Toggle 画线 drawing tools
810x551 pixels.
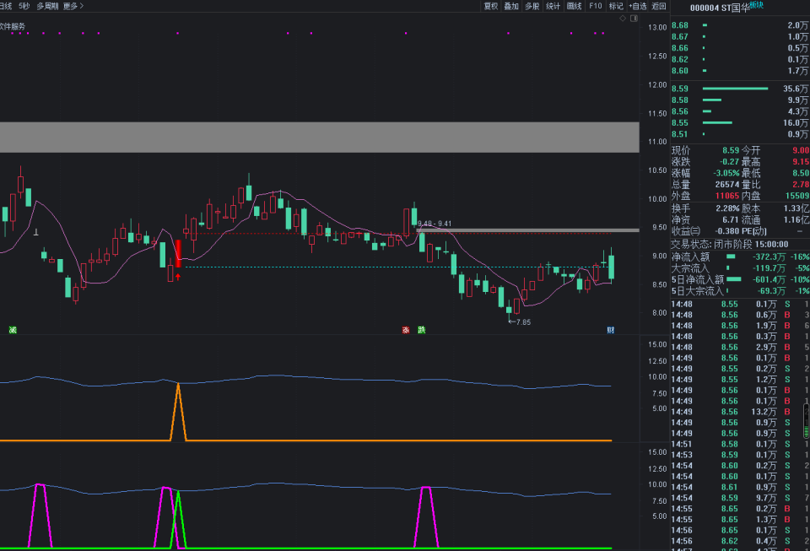tap(575, 6)
